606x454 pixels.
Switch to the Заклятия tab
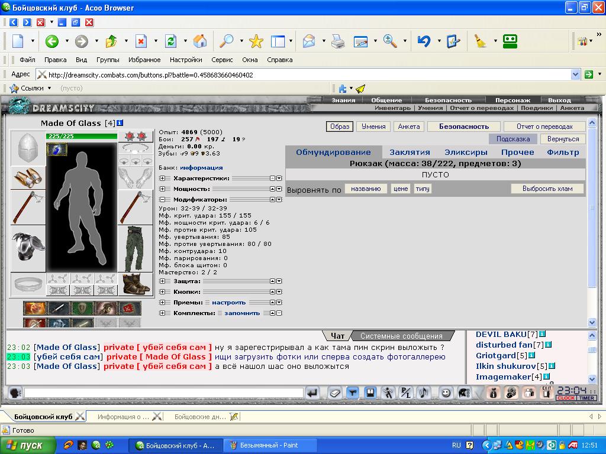click(x=410, y=152)
